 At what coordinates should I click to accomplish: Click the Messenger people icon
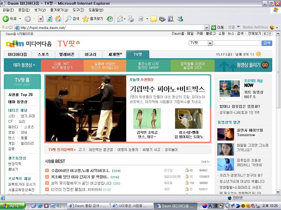[180, 19]
